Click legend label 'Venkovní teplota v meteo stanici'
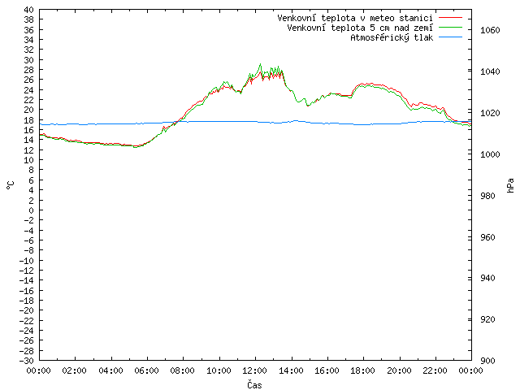The height and width of the screenshot is (390, 520). [x=355, y=18]
